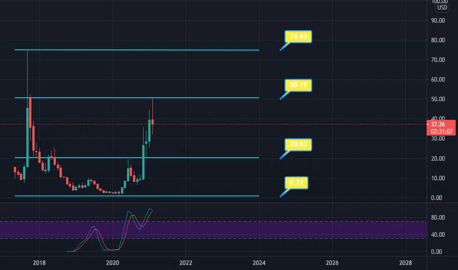Select the latest red candle near 37.26

pos(152,122)
